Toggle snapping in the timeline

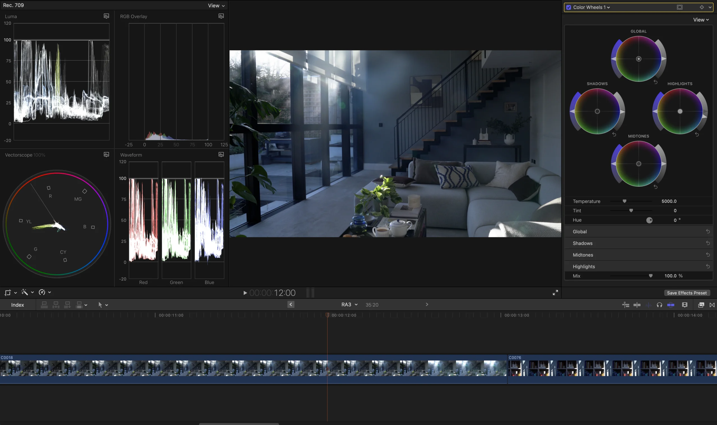(x=671, y=305)
